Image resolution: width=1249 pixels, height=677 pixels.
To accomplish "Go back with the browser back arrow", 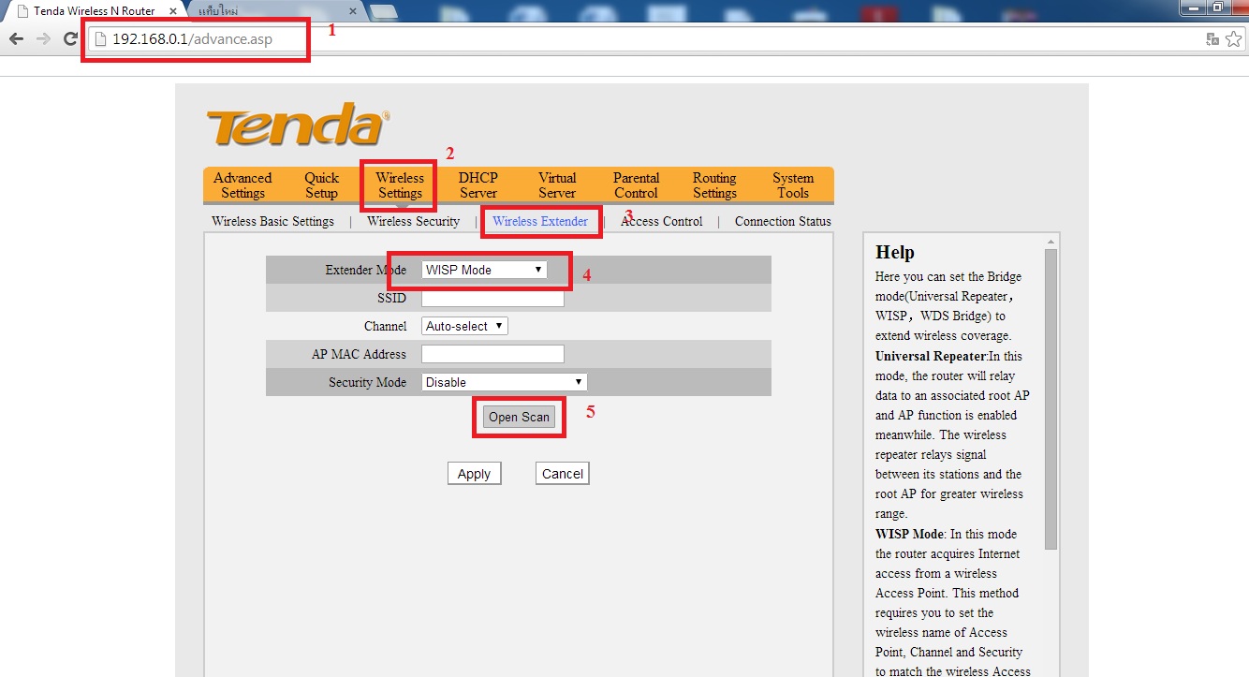I will [x=16, y=38].
